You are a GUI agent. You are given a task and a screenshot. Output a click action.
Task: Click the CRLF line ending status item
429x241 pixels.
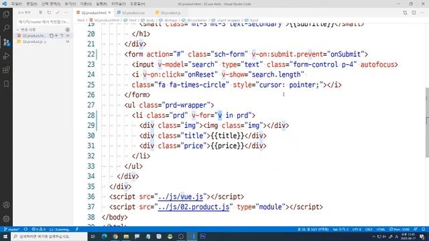369,229
